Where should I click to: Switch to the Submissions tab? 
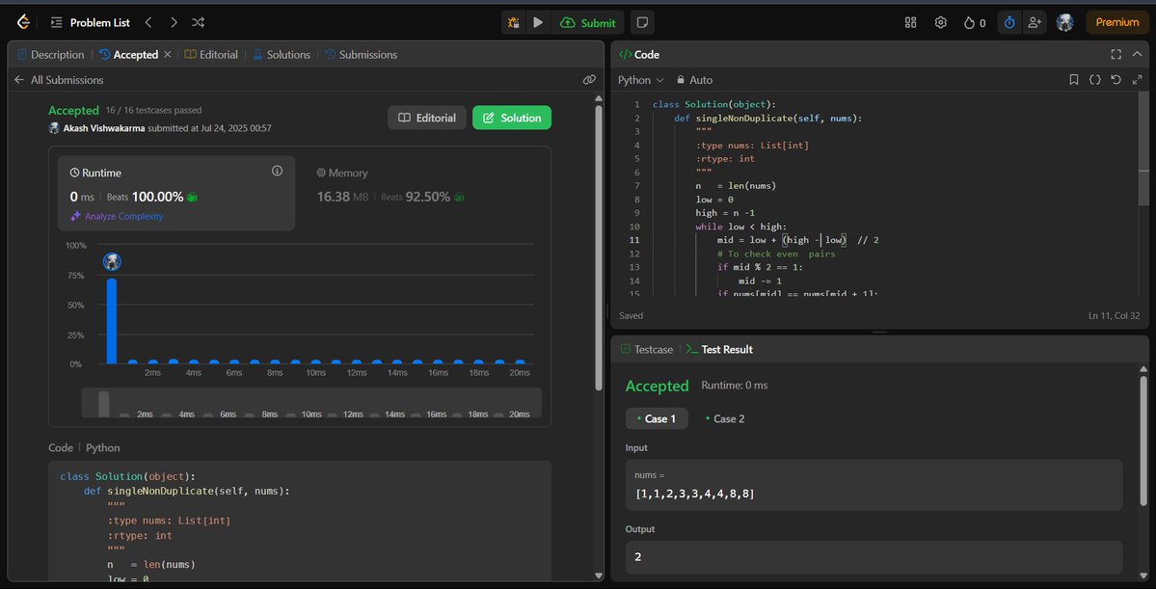361,55
